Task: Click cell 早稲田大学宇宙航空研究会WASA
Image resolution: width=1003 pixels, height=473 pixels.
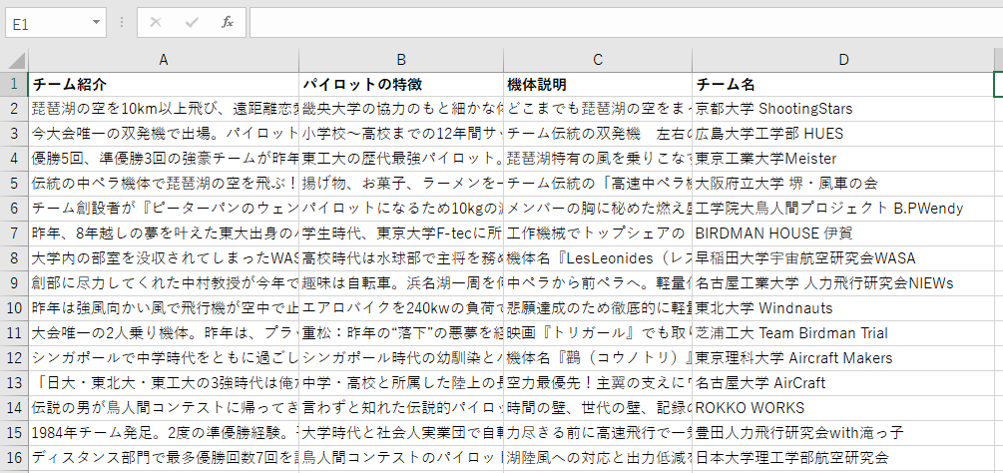Action: click(843, 258)
